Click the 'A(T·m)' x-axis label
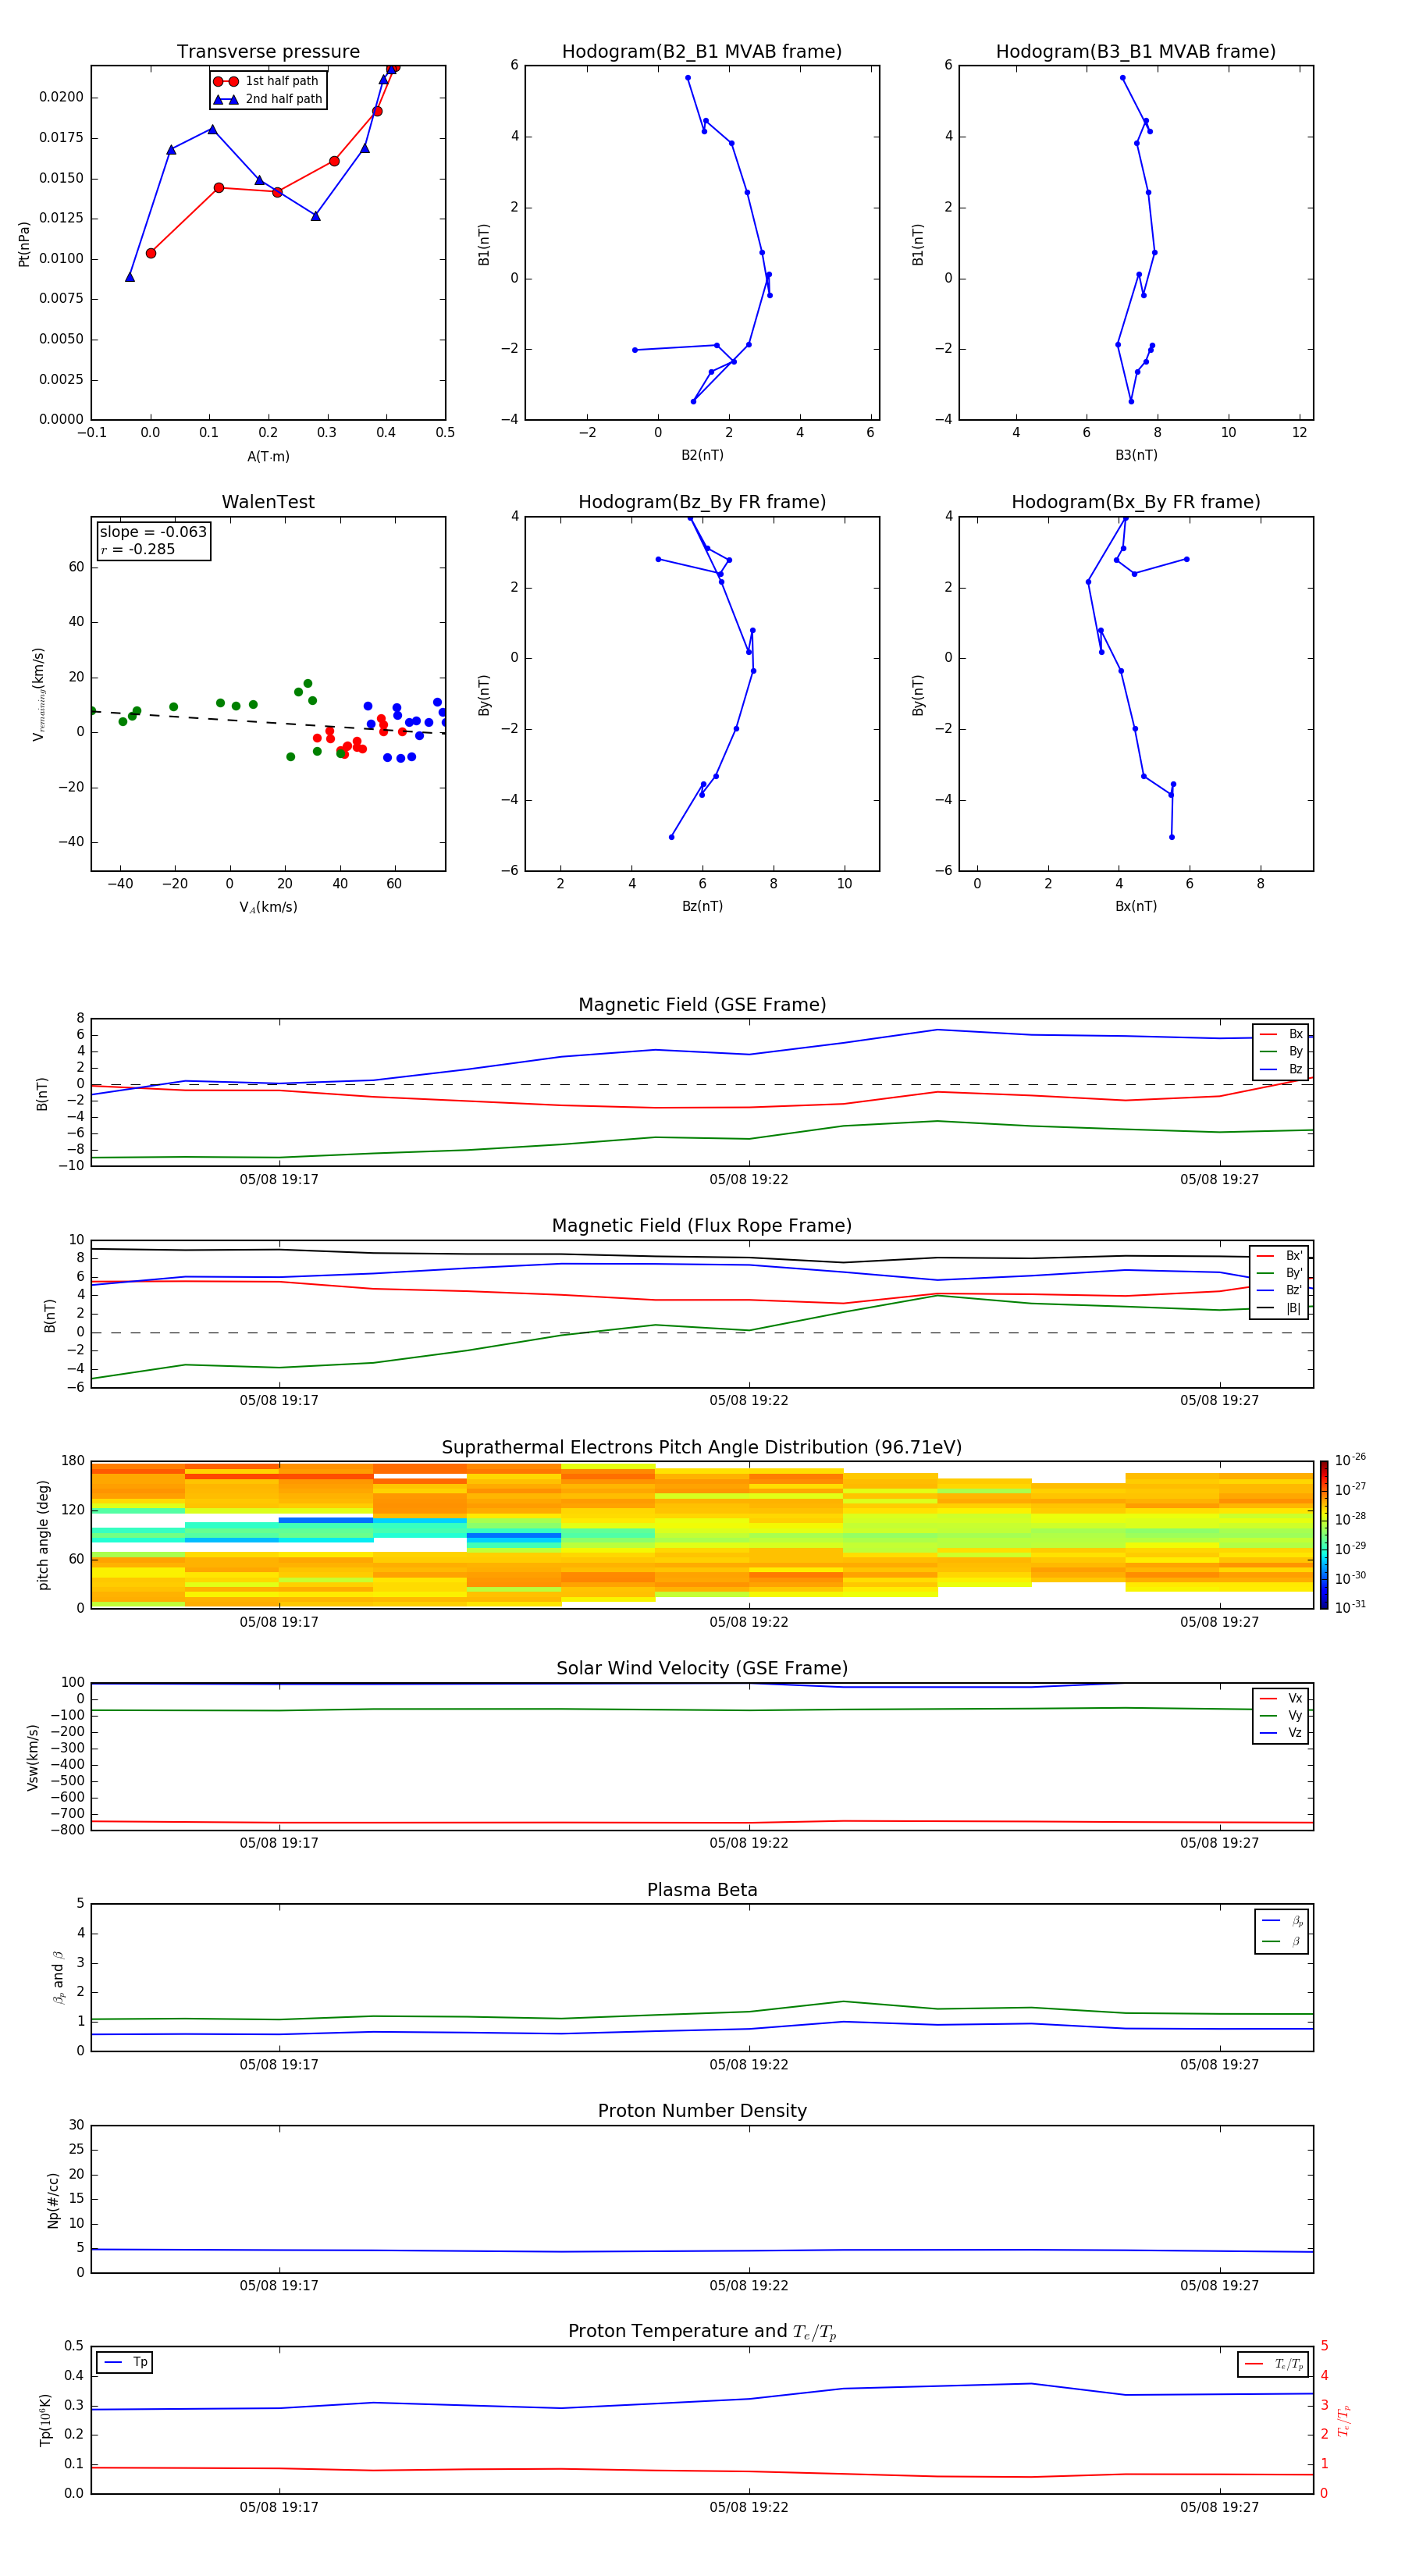The width and height of the screenshot is (1405, 2576). [268, 457]
